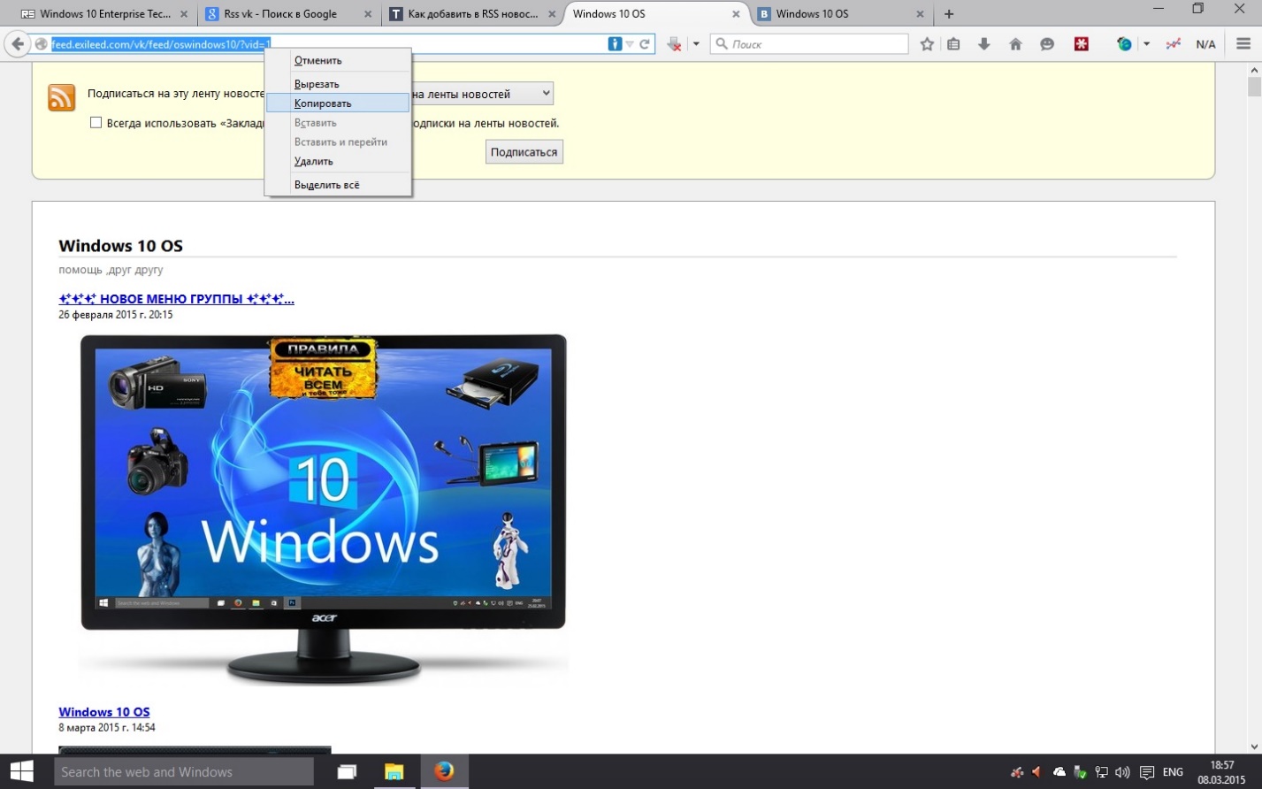
Task: Open the dropdown arrow beside the download addon icon
Action: click(696, 44)
